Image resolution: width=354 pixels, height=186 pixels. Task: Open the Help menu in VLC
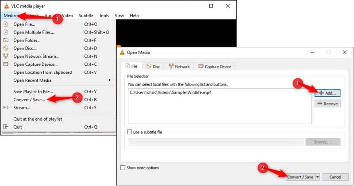134,15
